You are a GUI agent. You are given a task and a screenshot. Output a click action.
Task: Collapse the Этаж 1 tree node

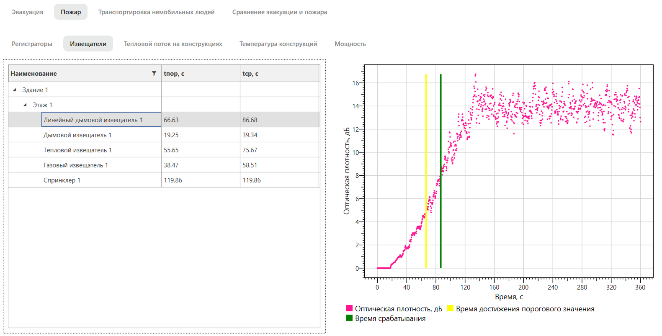pyautogui.click(x=25, y=105)
